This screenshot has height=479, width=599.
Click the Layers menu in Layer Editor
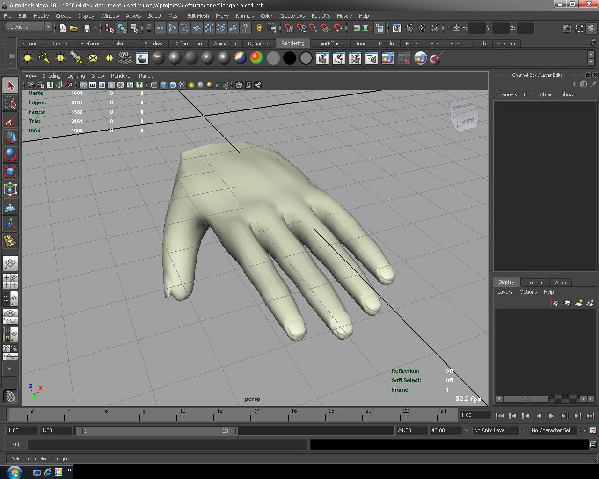tap(505, 292)
